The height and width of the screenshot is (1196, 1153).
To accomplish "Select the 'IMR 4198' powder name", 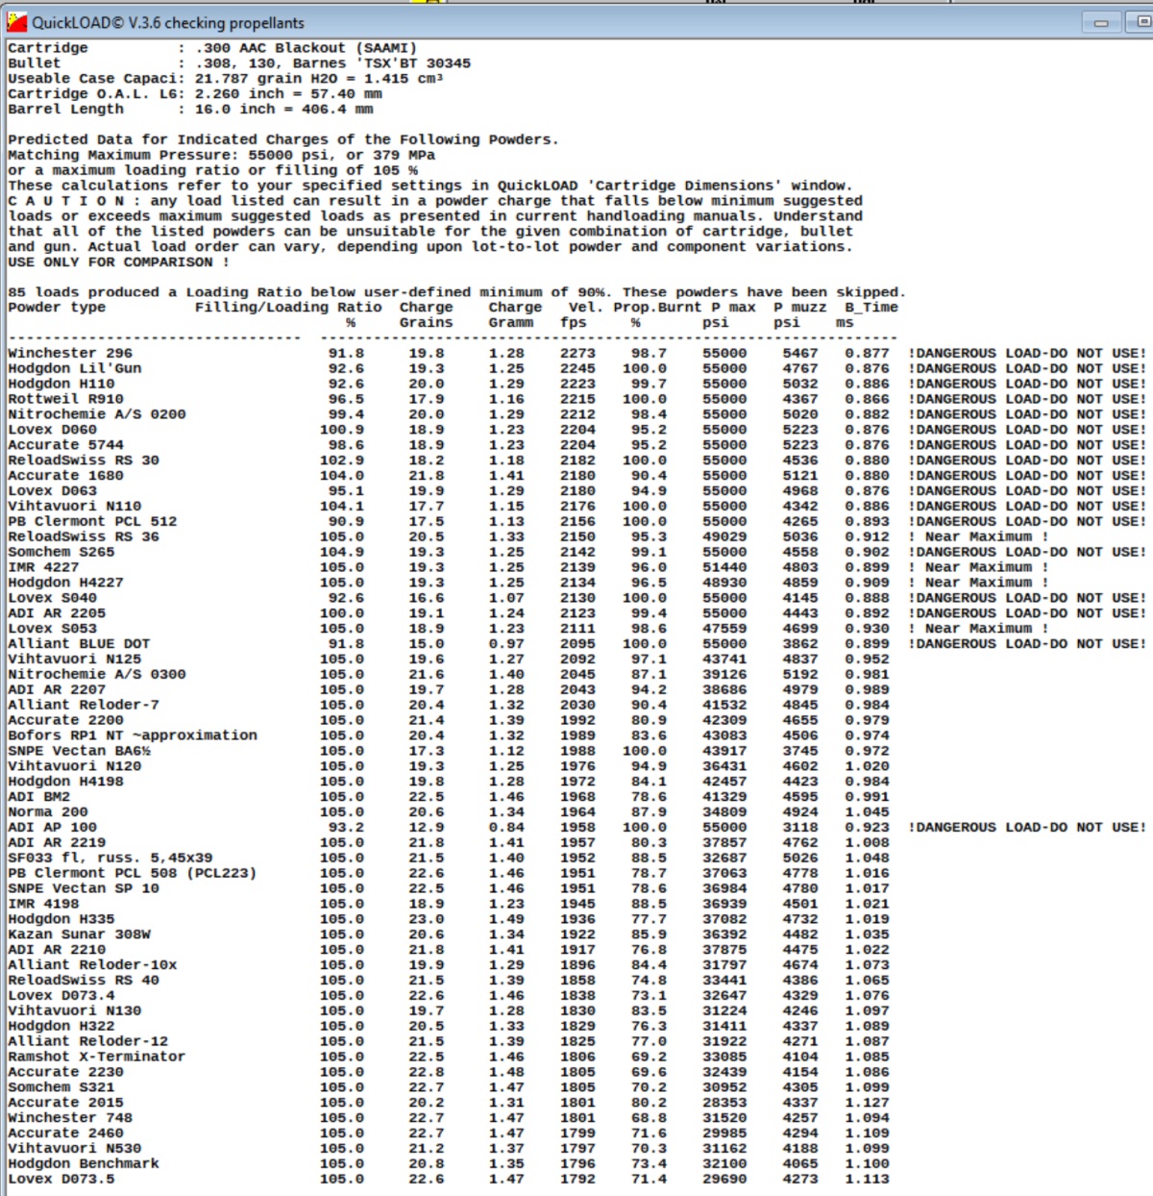I will 43,904.
